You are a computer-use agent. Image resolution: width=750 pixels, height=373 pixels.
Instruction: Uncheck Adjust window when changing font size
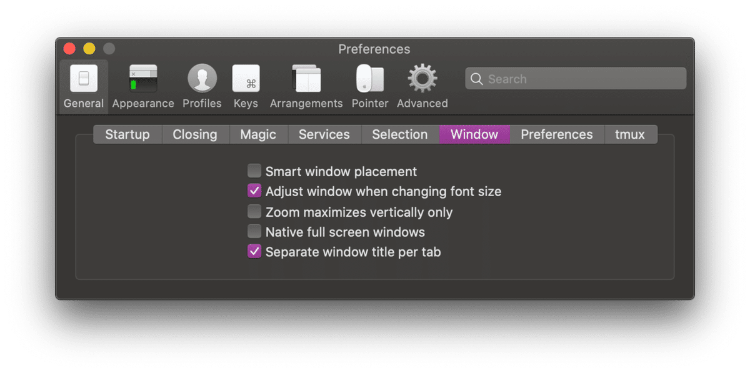point(254,191)
